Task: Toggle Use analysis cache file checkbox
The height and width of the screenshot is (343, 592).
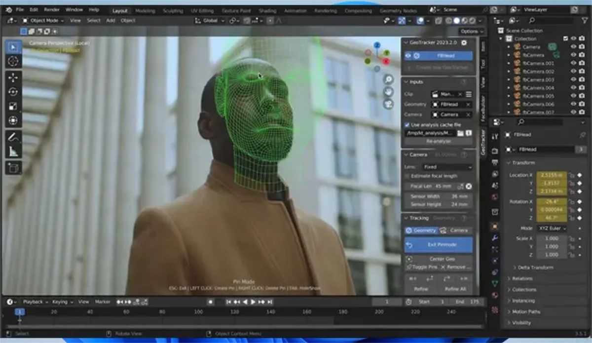Action: [407, 125]
